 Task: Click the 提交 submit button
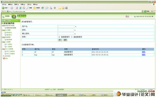(60, 40)
